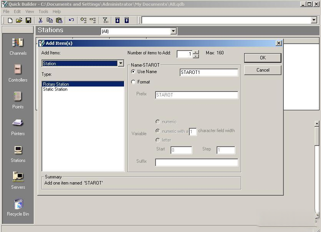Select the Format radio button
This screenshot has height=232, width=321.
pos(133,82)
